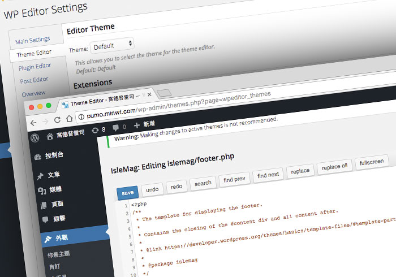
Task: Click the blue save button
Action: tap(127, 193)
